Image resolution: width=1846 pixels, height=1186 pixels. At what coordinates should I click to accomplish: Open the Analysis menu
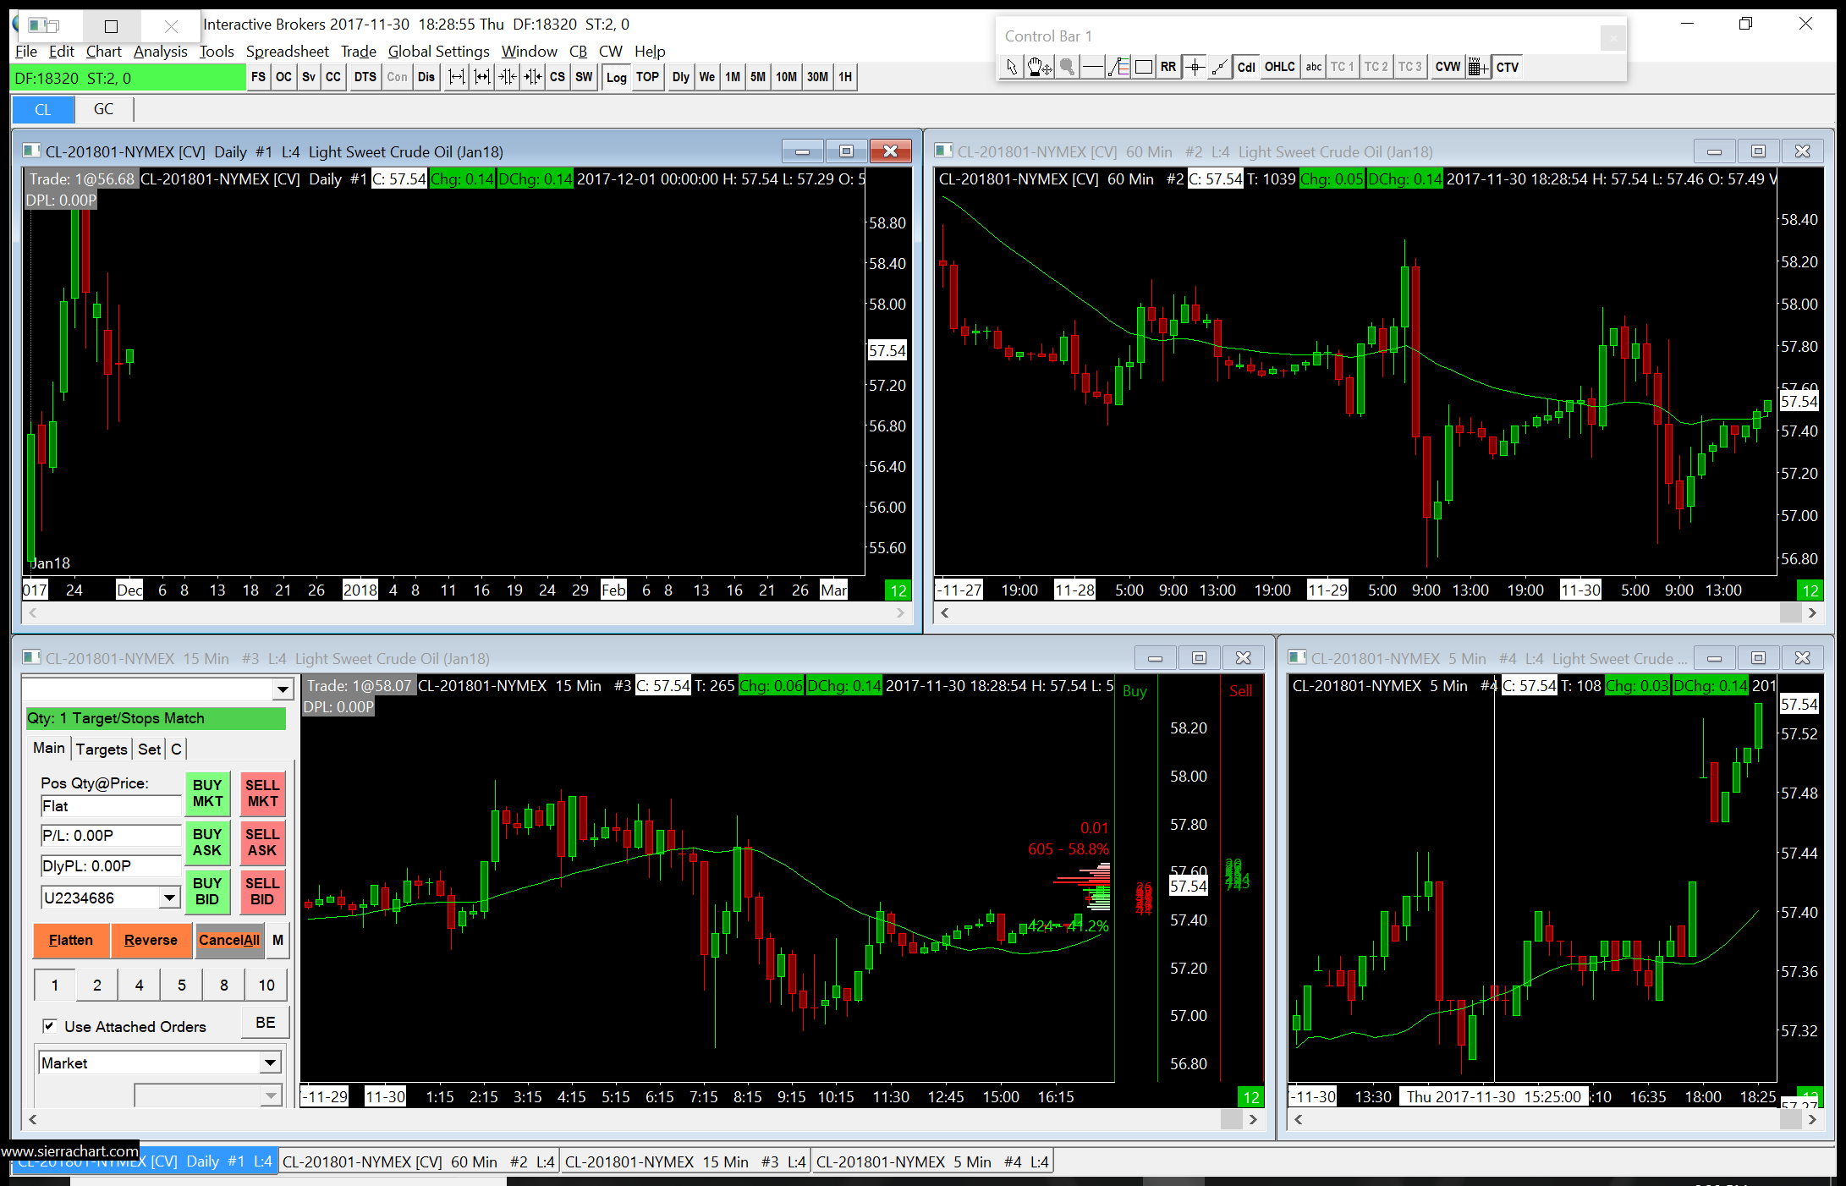(161, 52)
